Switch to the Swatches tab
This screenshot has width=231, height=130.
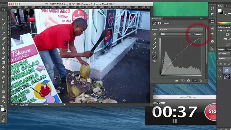pos(228,6)
